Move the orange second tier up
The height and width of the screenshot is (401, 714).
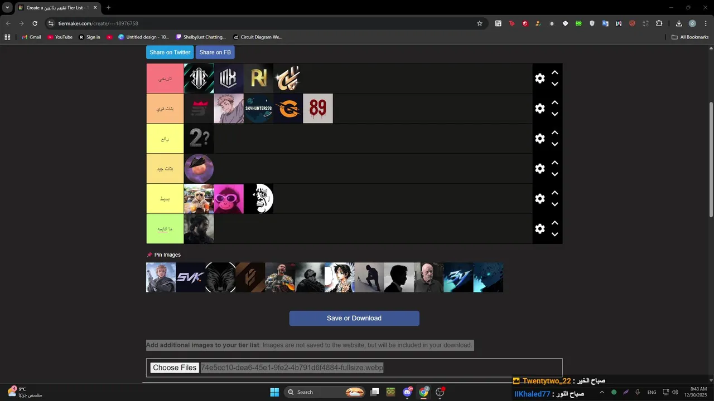pos(555,102)
